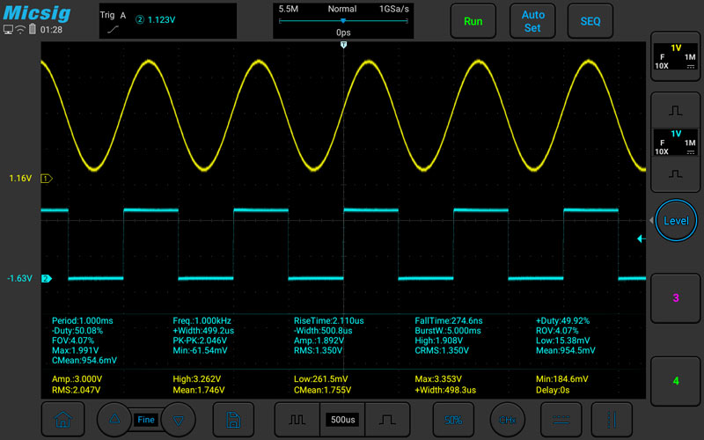Click the 1.16V channel 1 offset label
704x440 pixels.
coord(20,179)
